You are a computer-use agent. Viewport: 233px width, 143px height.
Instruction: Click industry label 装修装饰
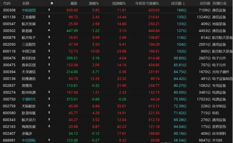coord(219,126)
